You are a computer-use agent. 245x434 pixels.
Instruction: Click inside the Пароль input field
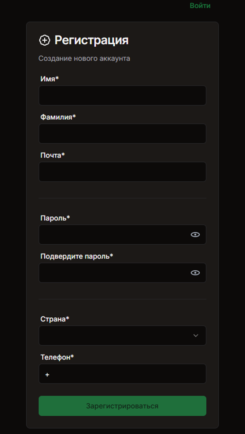[112, 235]
